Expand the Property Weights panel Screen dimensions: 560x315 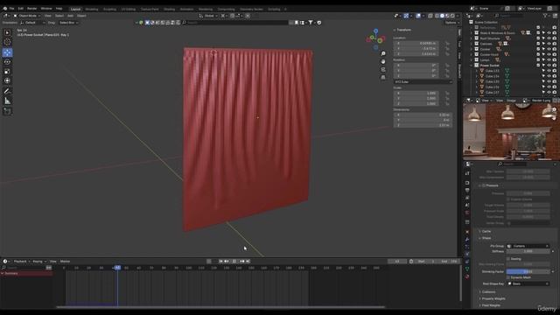[x=493, y=299]
